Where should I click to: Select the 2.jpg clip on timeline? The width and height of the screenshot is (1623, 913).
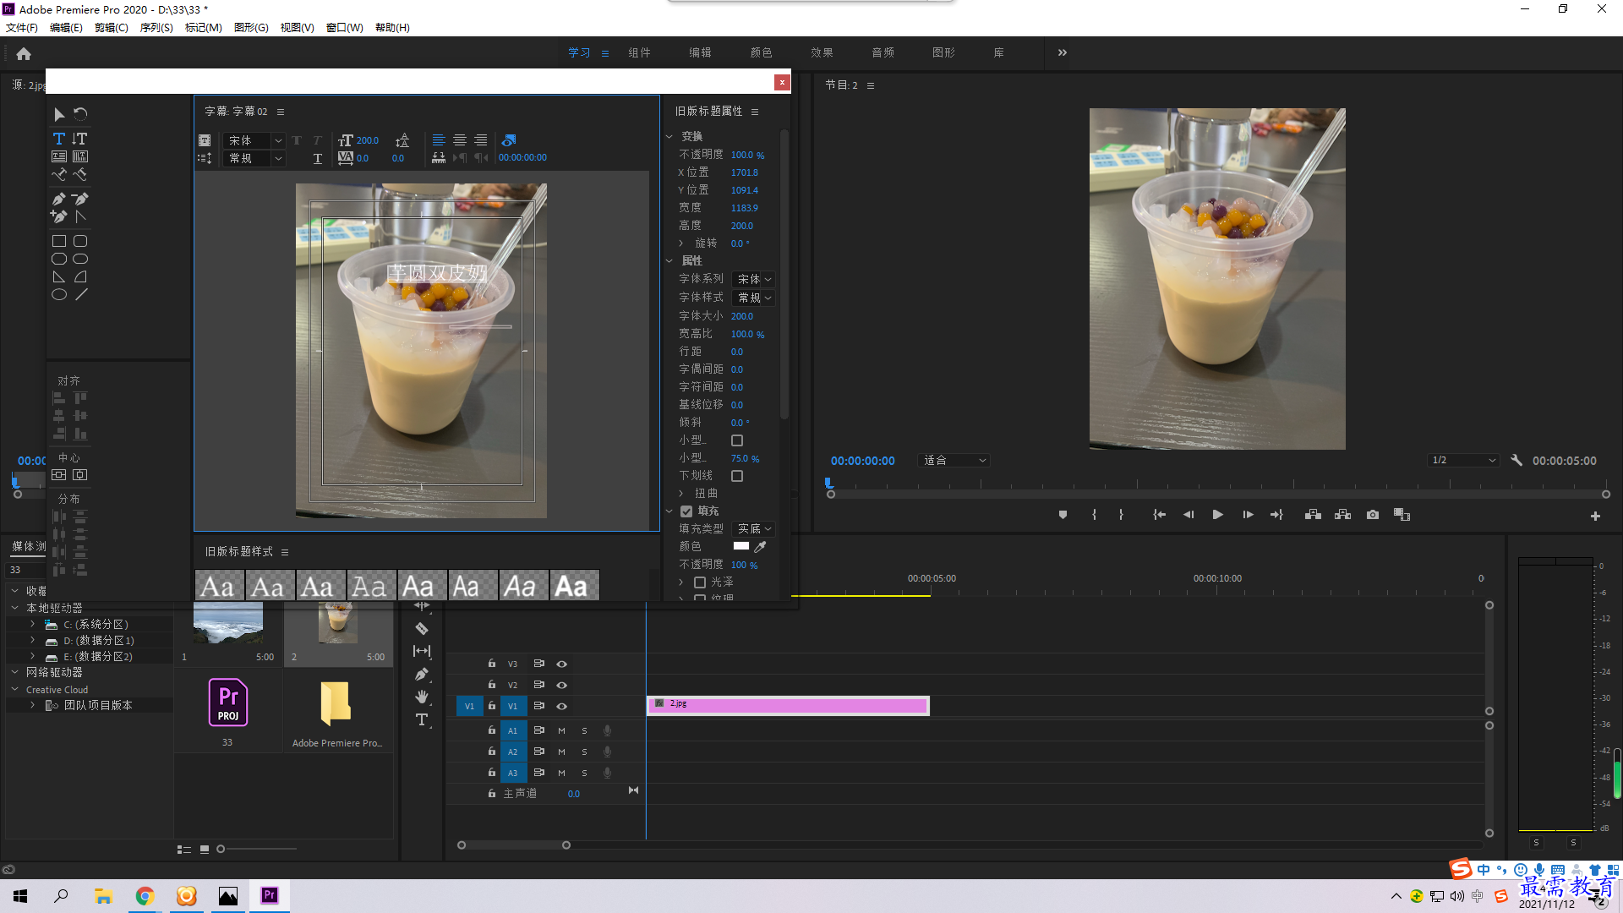point(788,706)
